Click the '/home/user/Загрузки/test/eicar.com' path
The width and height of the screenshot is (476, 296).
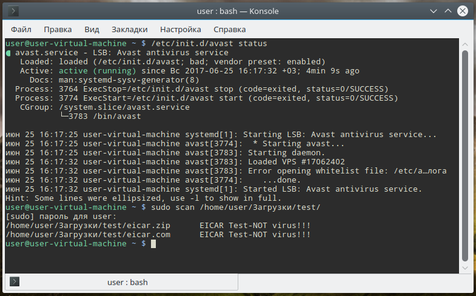(88, 235)
